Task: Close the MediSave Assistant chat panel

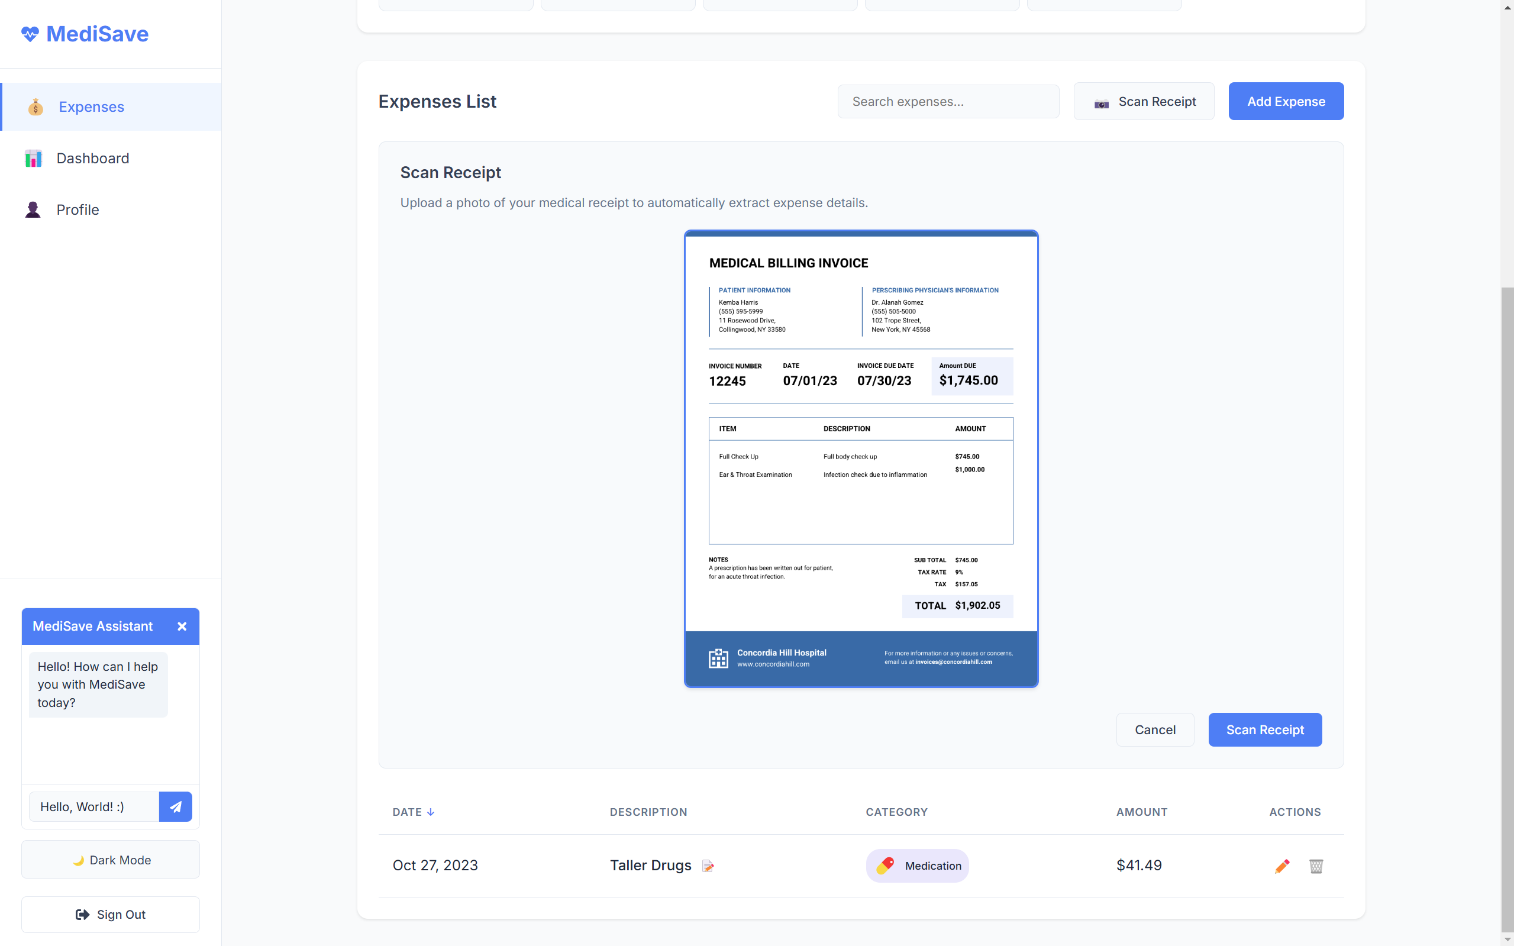Action: click(182, 627)
